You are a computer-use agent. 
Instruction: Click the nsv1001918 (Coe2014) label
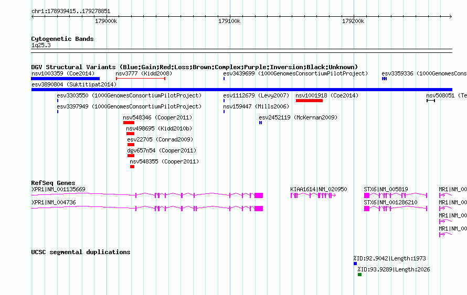[x=327, y=95]
